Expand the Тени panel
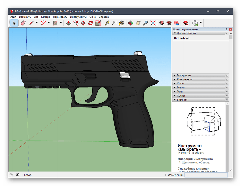241x186 pixels. pos(180,91)
